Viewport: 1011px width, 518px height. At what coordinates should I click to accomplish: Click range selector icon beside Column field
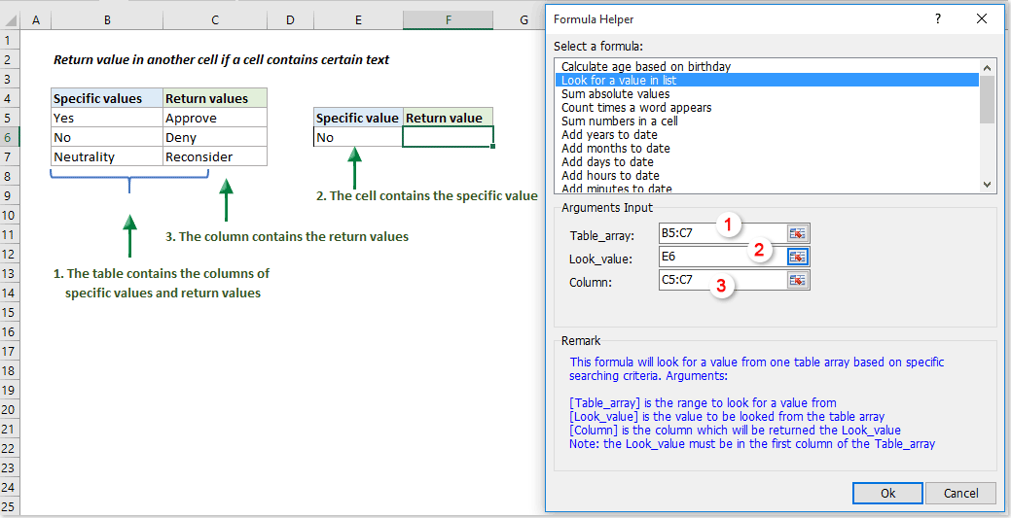[x=798, y=280]
